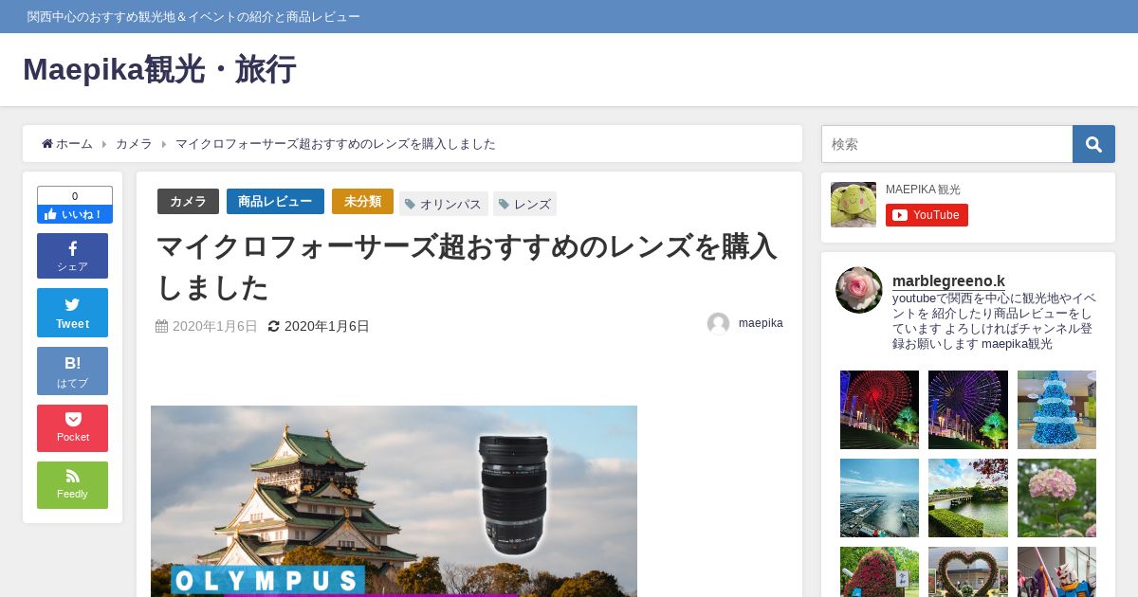Tweet this article with Twitter button
The height and width of the screenshot is (597, 1138).
pos(72,313)
